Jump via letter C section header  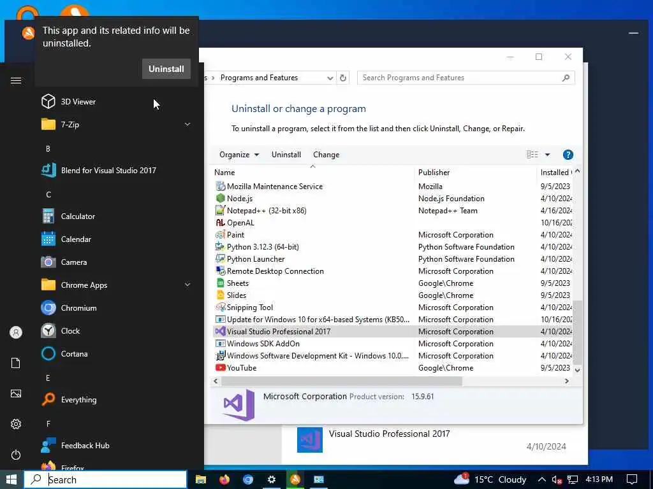pos(48,194)
